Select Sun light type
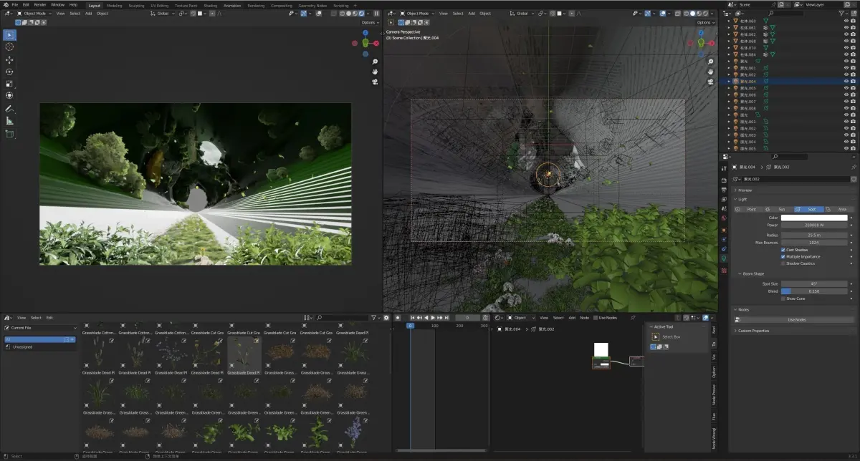Image resolution: width=860 pixels, height=461 pixels. [779, 209]
